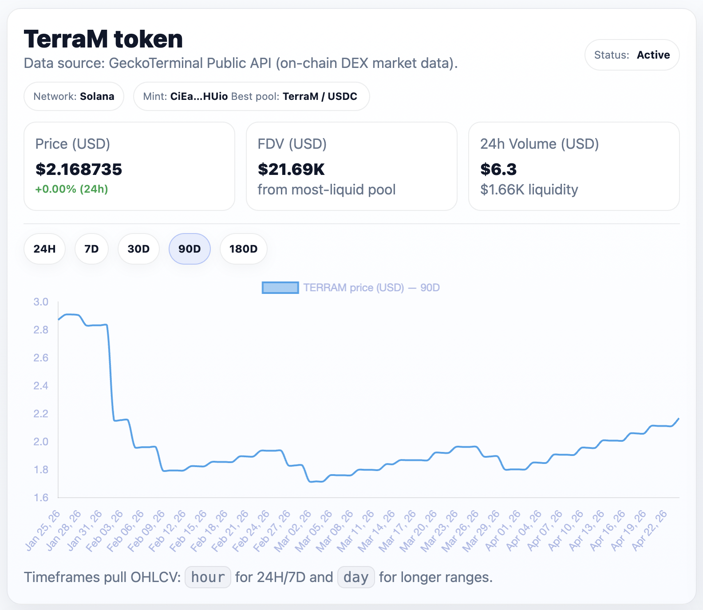Toggle the TERRAM price legend swatch

coord(280,288)
